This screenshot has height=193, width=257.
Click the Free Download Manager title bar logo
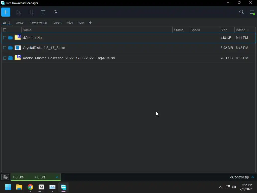pyautogui.click(x=3, y=3)
